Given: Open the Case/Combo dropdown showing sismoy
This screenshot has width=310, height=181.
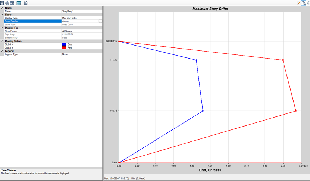Looking at the screenshot, I should pos(100,21).
